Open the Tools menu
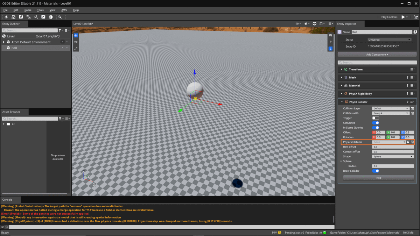Viewport: 420px width, 236px height. click(40, 10)
